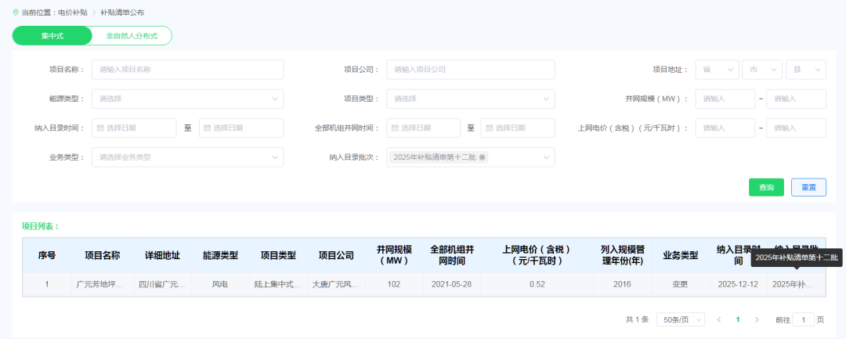Click the location pin icon in breadcrumb

point(16,13)
